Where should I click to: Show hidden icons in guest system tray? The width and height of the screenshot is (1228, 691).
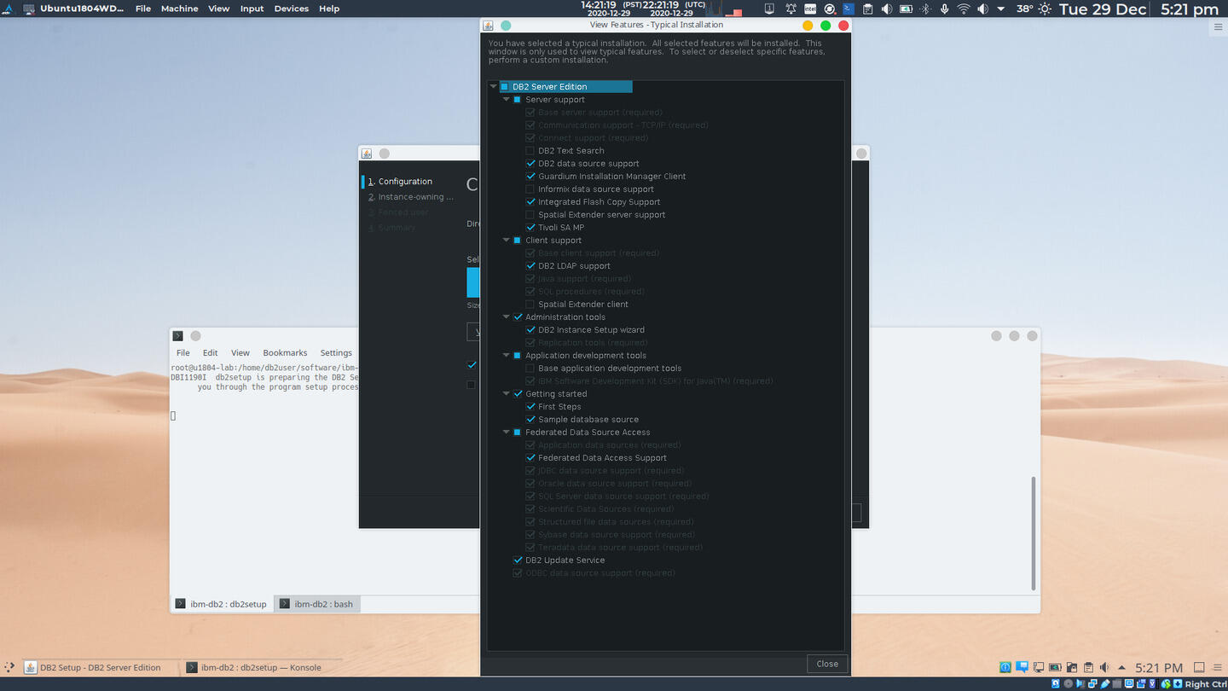pyautogui.click(x=1121, y=667)
